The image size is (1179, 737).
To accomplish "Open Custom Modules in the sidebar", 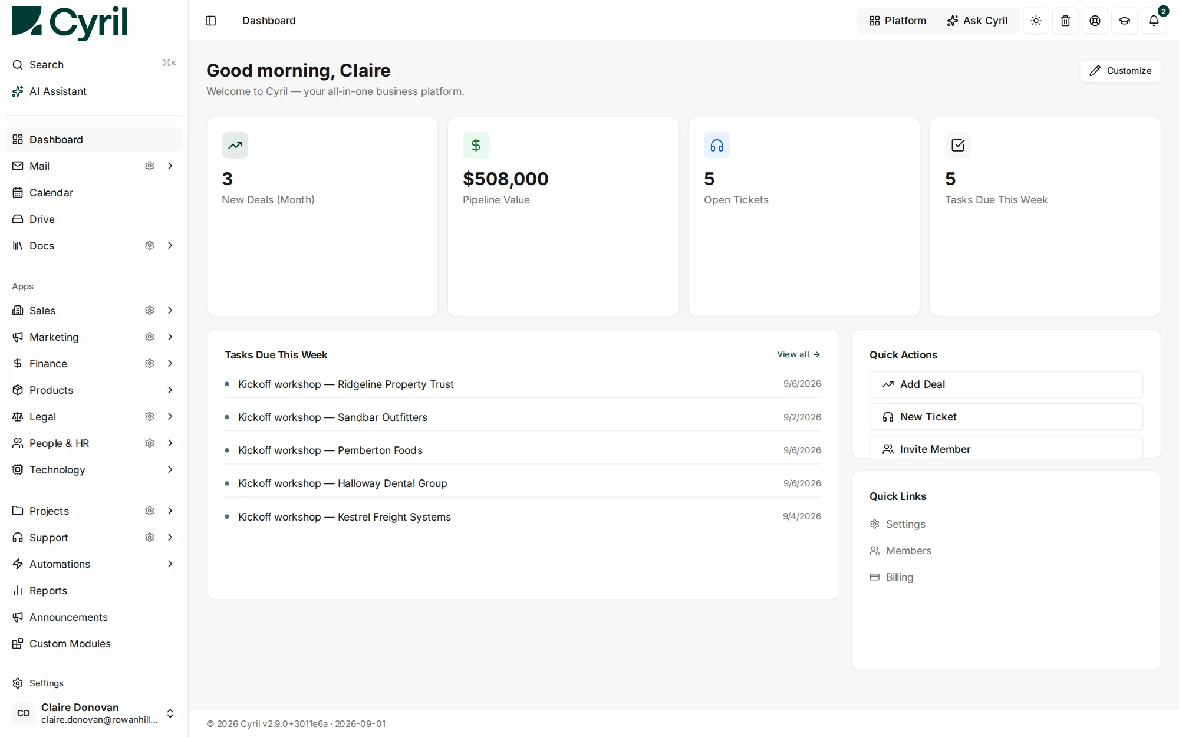I will [x=94, y=644].
